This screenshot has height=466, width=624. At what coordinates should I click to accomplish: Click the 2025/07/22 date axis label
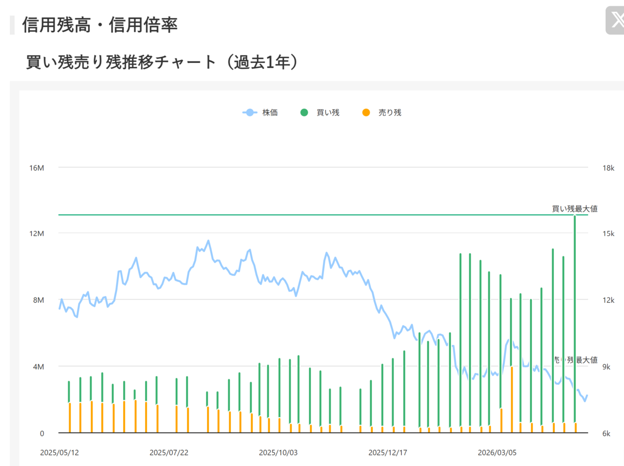click(169, 452)
